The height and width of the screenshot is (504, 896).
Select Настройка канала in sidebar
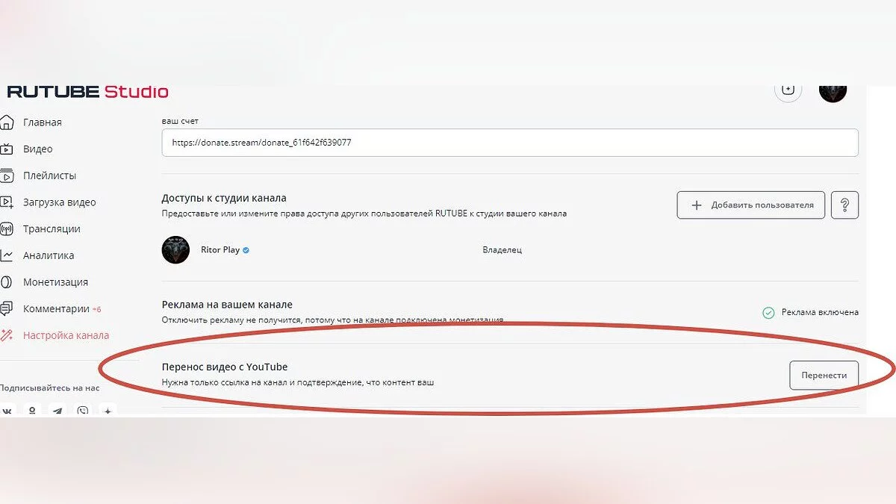tap(66, 335)
